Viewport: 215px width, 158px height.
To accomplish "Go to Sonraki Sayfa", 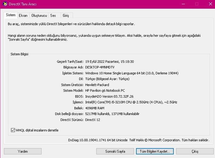I will point(115,151).
